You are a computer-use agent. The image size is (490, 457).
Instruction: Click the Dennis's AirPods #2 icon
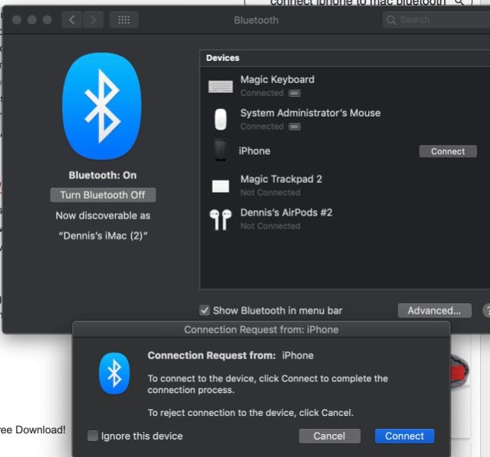tap(220, 219)
